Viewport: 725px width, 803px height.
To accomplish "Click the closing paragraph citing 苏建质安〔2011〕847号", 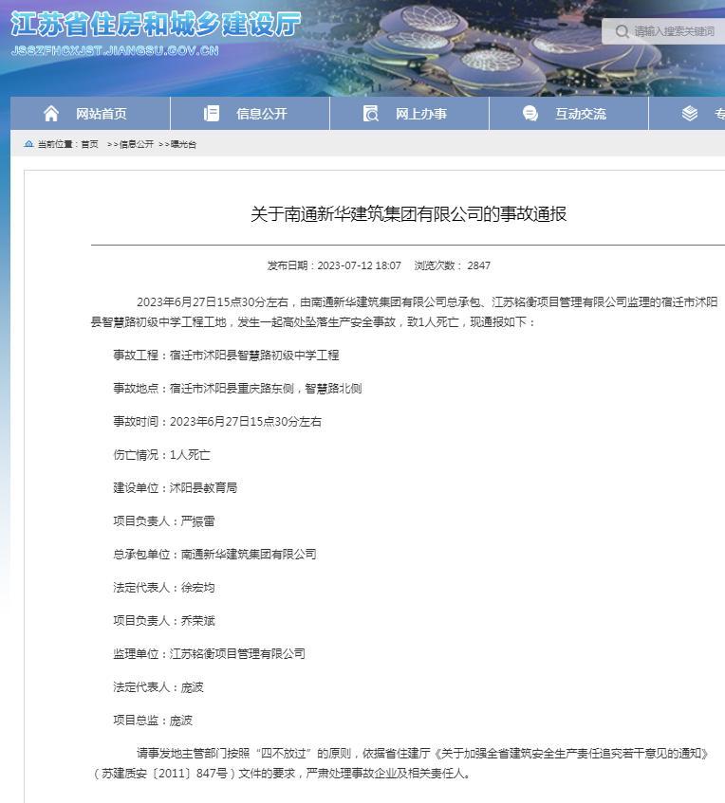I will point(400,763).
